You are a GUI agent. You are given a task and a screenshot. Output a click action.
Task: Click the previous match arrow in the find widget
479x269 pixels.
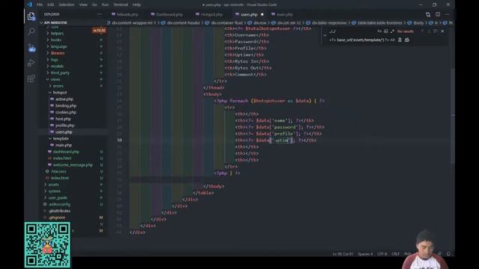422,31
